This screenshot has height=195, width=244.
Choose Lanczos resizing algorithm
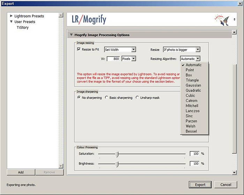click(194, 111)
